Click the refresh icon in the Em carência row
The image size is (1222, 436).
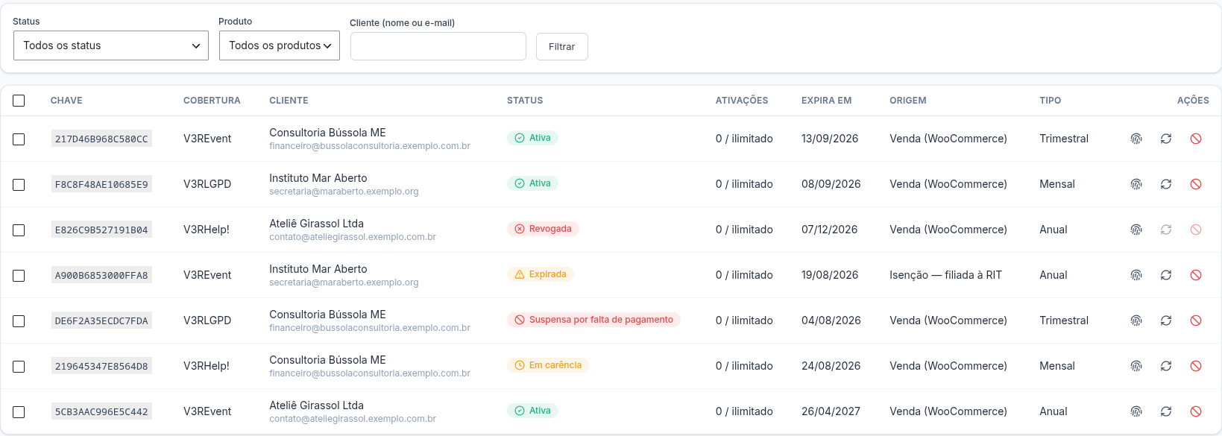(1166, 366)
